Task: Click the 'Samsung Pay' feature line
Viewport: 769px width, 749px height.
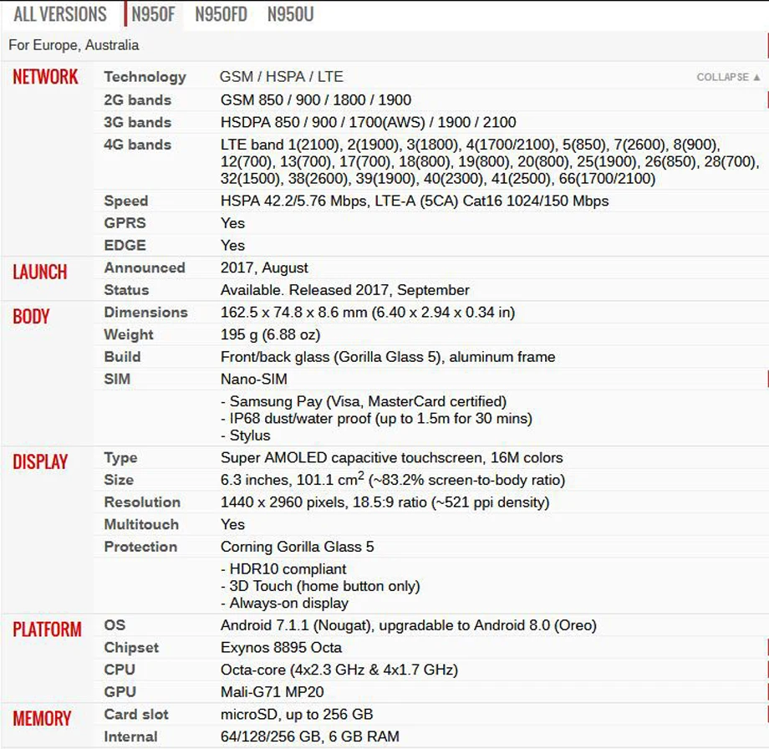Action: click(364, 402)
